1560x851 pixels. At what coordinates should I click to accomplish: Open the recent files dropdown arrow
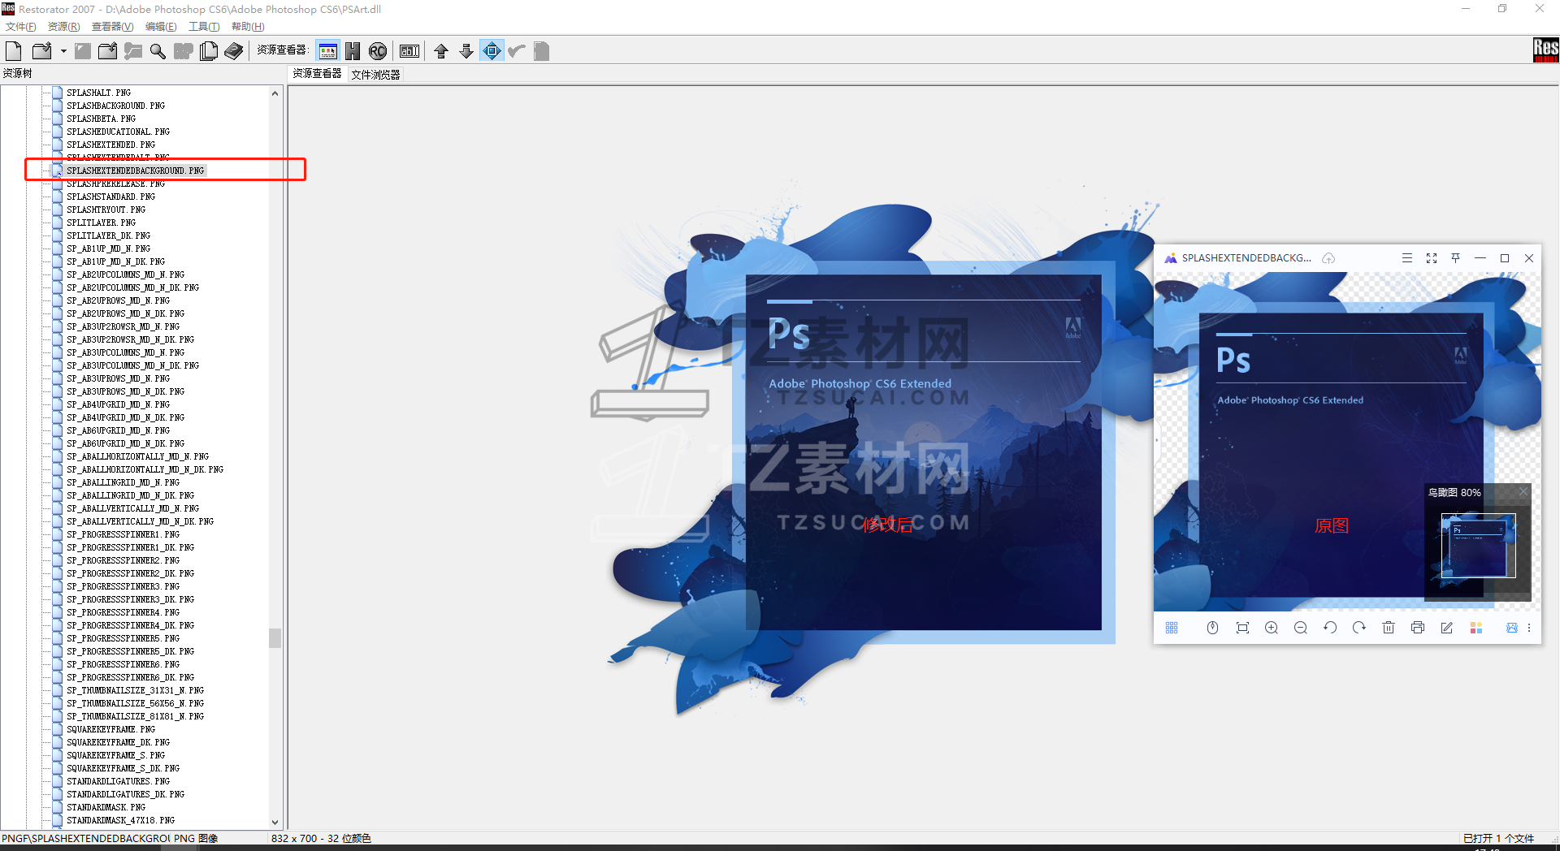point(63,52)
